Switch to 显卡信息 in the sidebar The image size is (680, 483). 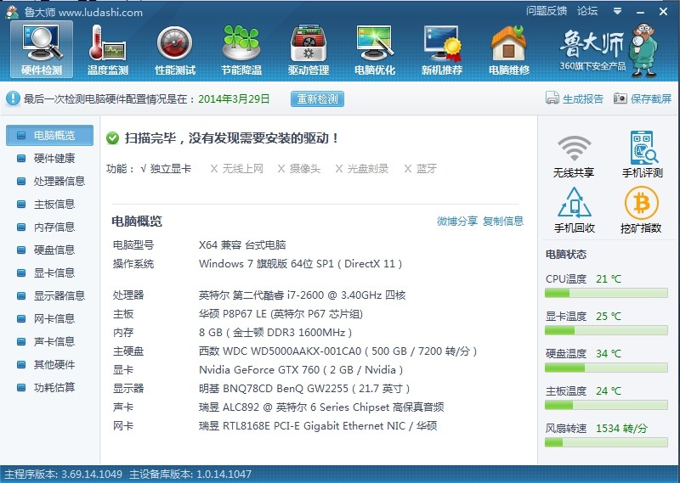pyautogui.click(x=54, y=272)
